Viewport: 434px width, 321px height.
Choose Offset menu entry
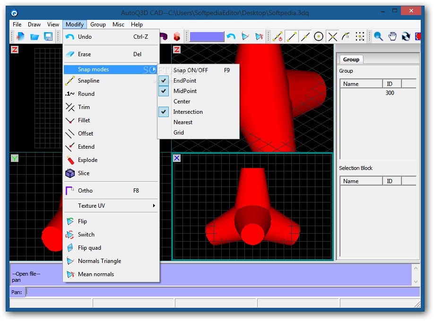(x=111, y=134)
